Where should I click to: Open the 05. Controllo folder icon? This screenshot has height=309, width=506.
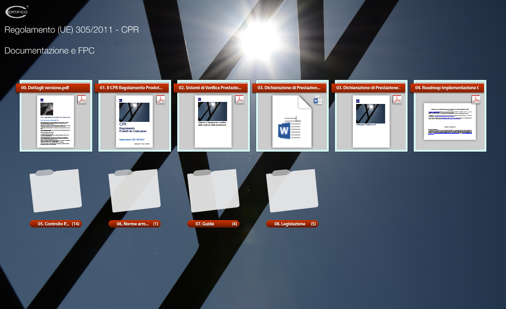[x=56, y=191]
